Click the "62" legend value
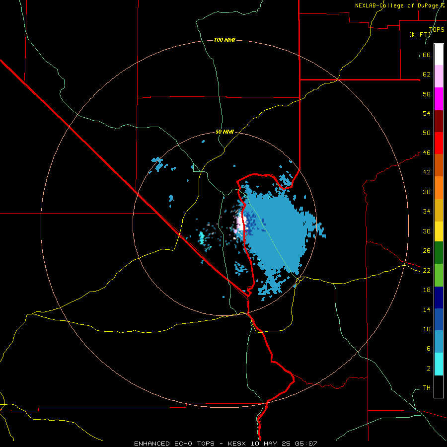The height and width of the screenshot is (447, 447). [427, 74]
